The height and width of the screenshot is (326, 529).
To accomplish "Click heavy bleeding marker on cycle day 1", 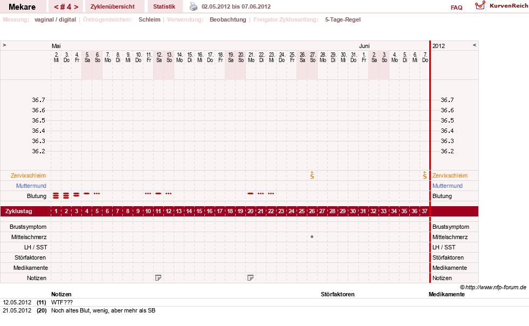I will coord(56,195).
